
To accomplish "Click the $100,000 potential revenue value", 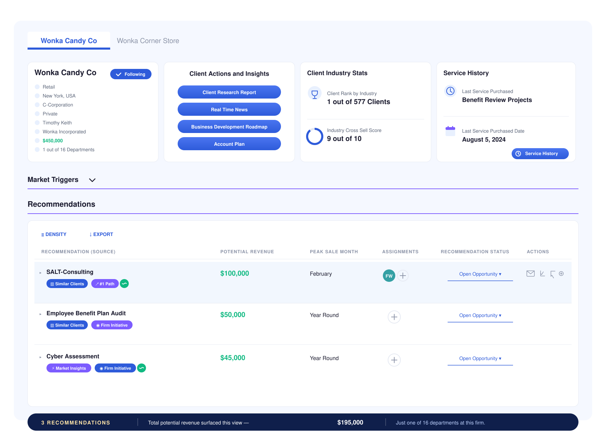I will pos(235,273).
